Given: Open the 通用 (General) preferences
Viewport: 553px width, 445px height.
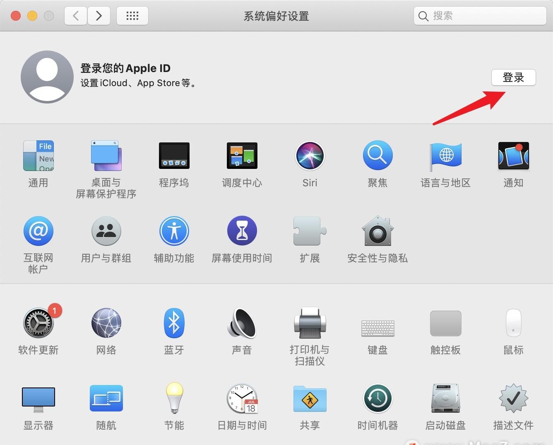Looking at the screenshot, I should click(38, 156).
